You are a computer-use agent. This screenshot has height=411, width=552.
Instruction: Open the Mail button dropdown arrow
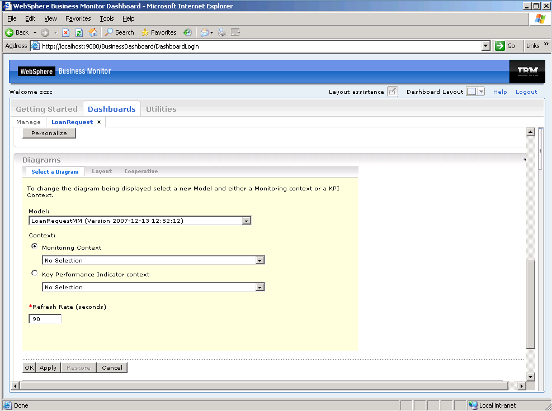pyautogui.click(x=211, y=33)
